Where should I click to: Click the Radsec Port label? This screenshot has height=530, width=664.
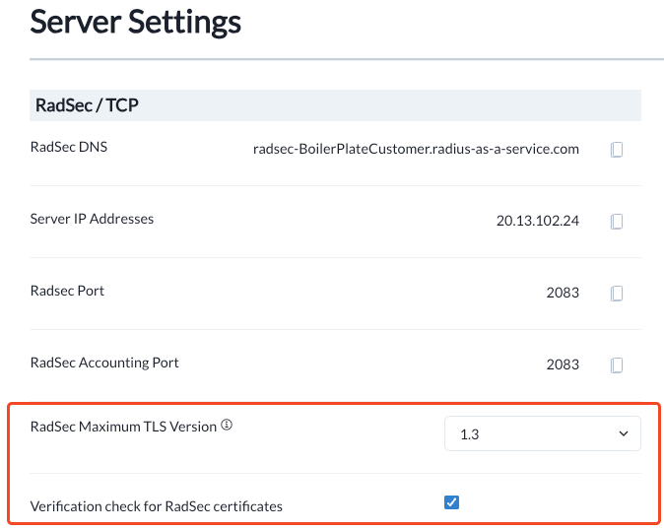coord(67,291)
